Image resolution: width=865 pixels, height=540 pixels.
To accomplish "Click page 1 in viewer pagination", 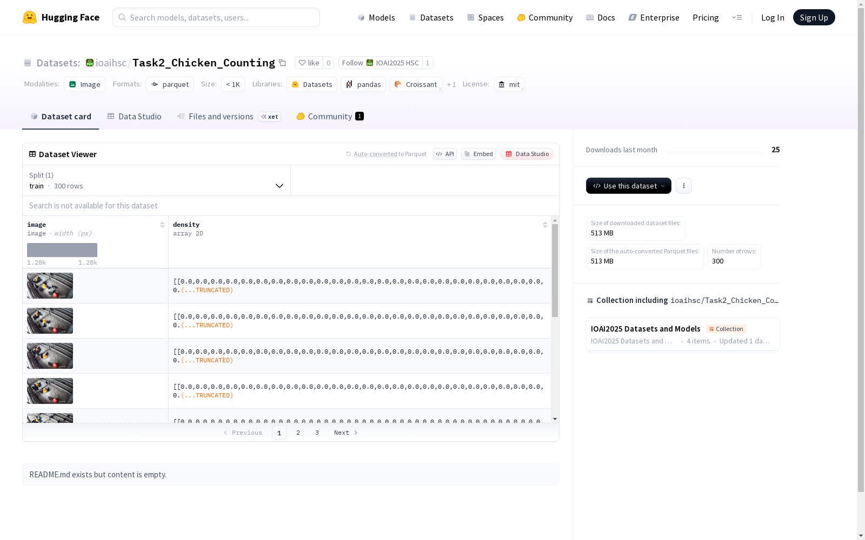I will (x=279, y=433).
